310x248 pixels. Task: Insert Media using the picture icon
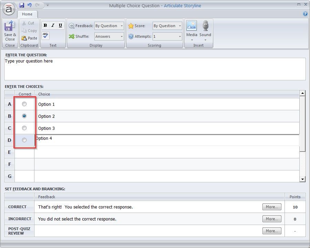pos(192,26)
